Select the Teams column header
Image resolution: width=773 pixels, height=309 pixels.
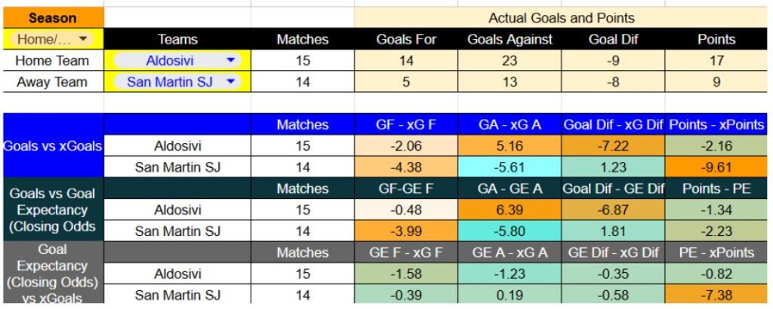[177, 39]
